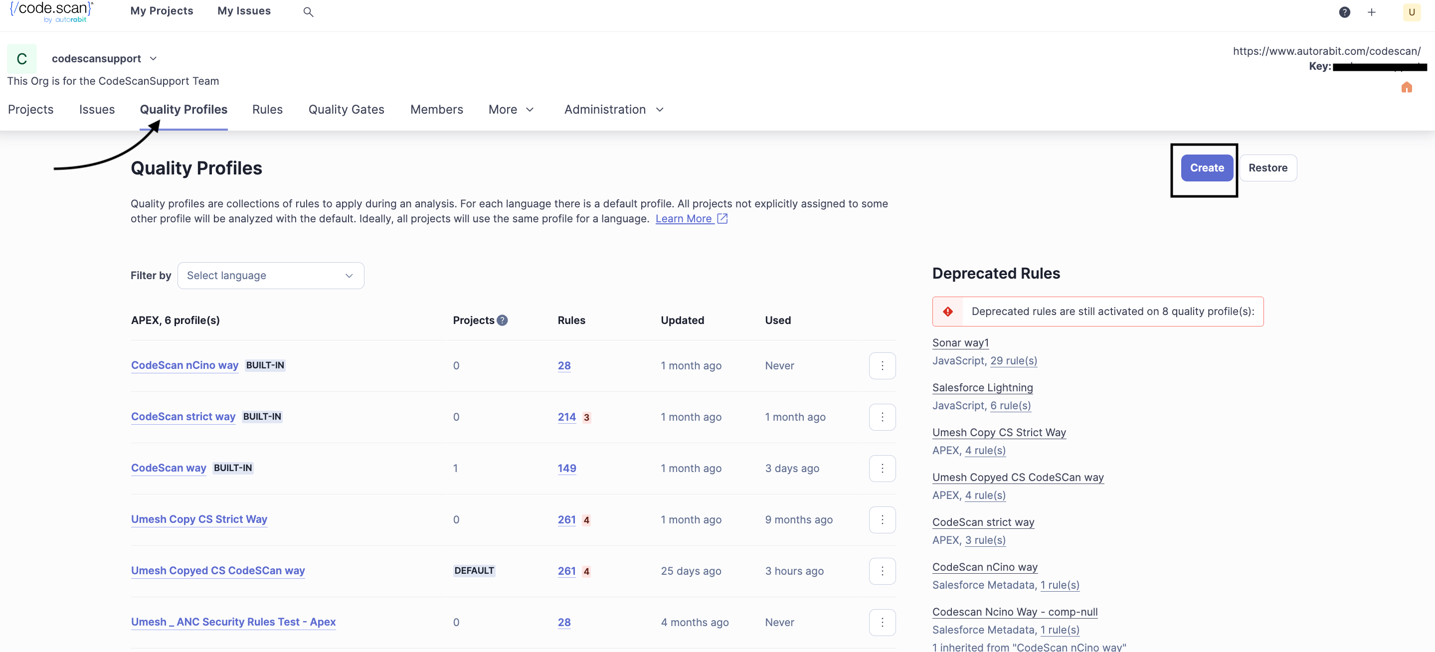Switch to the Quality Gates tab
This screenshot has height=652, width=1435.
(x=346, y=110)
